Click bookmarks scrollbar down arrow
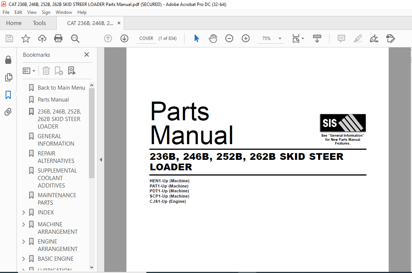This screenshot has height=273, width=412. [x=92, y=267]
